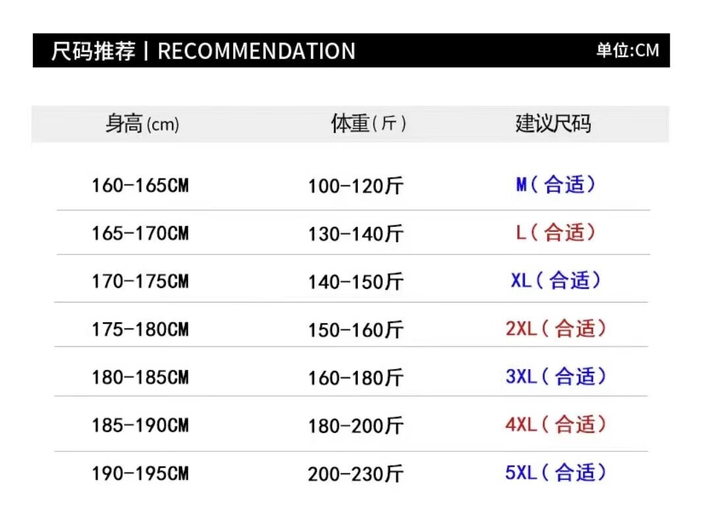Click the 160-180斤 weight cell

tap(355, 378)
